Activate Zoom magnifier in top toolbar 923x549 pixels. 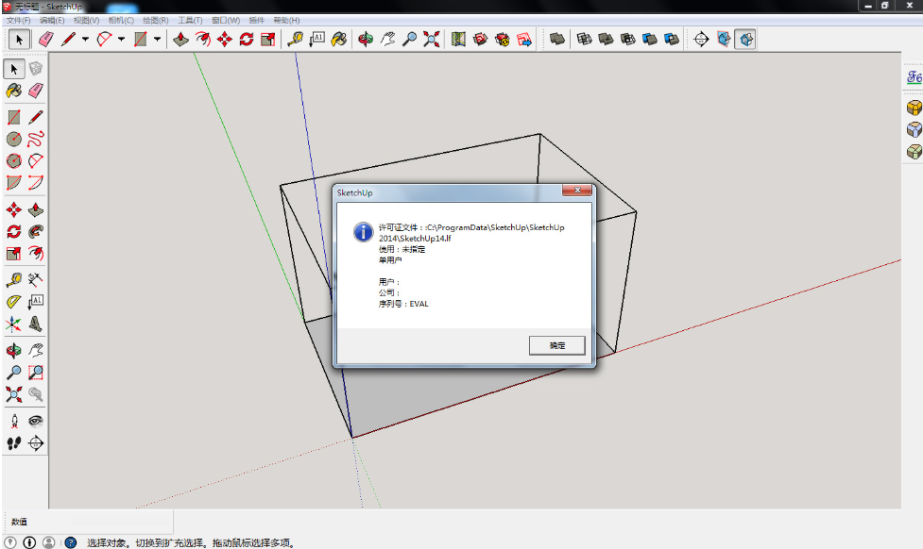[x=409, y=40]
